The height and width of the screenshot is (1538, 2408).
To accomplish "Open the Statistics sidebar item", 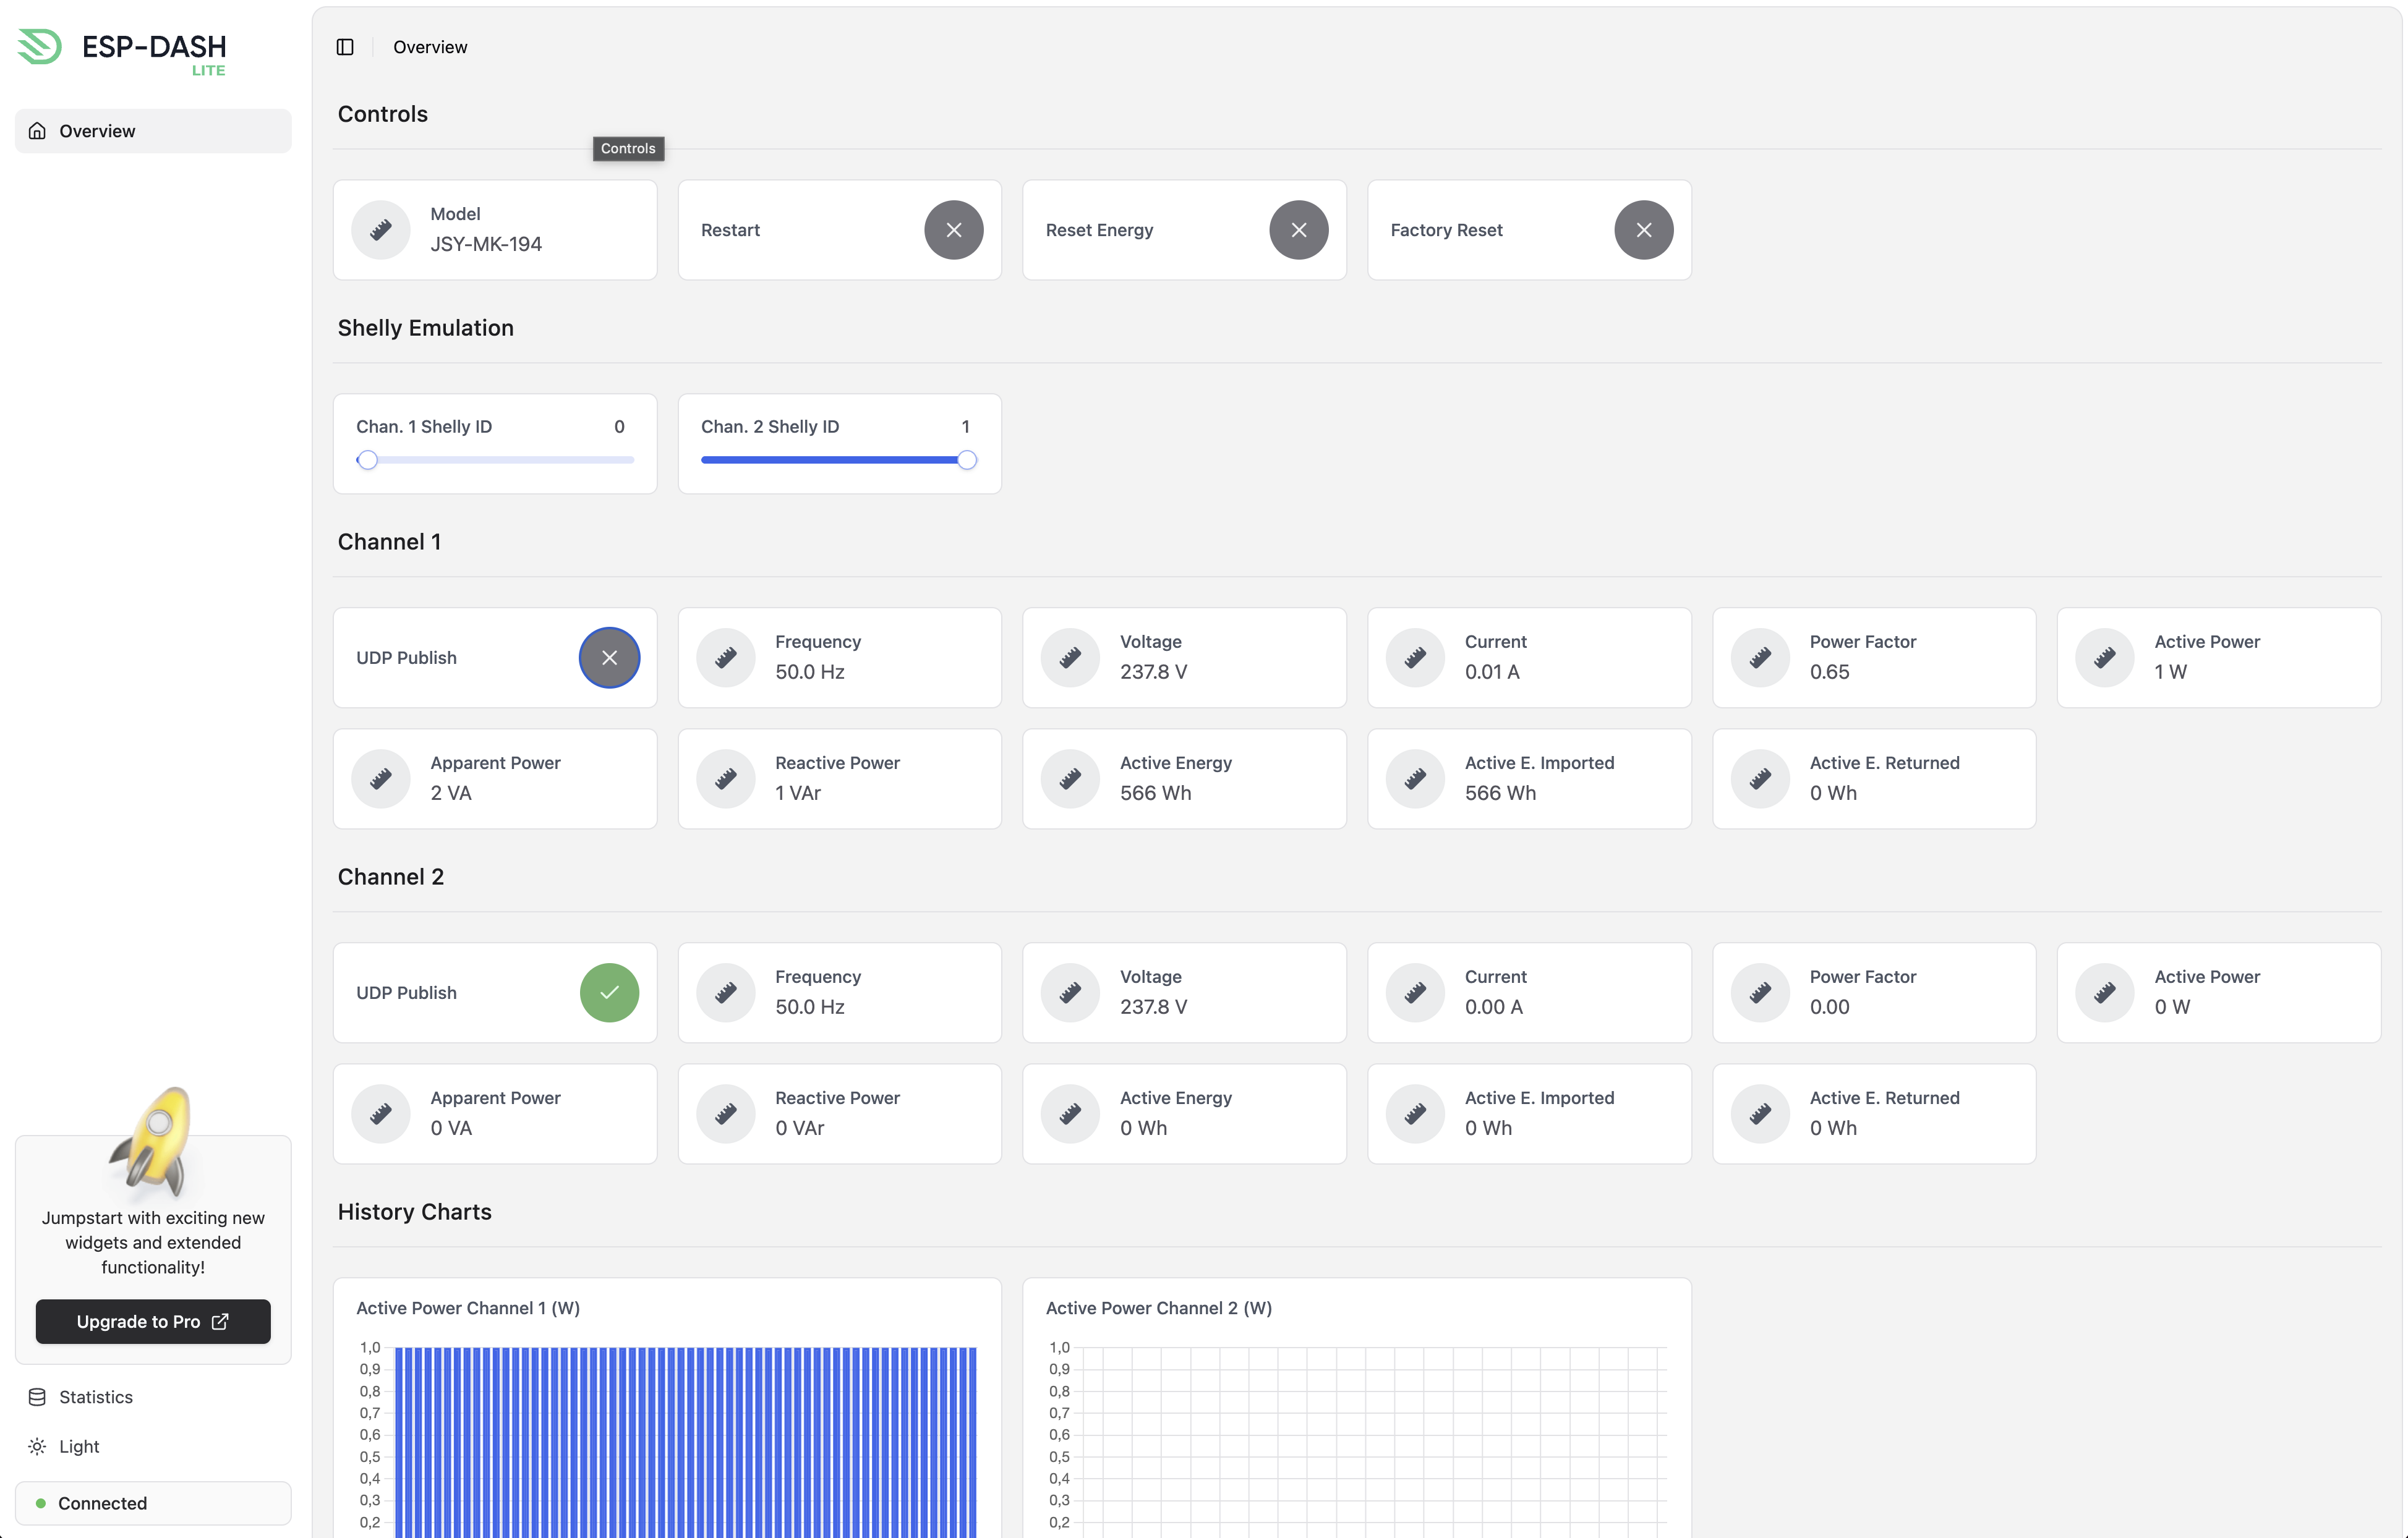I will coord(95,1397).
